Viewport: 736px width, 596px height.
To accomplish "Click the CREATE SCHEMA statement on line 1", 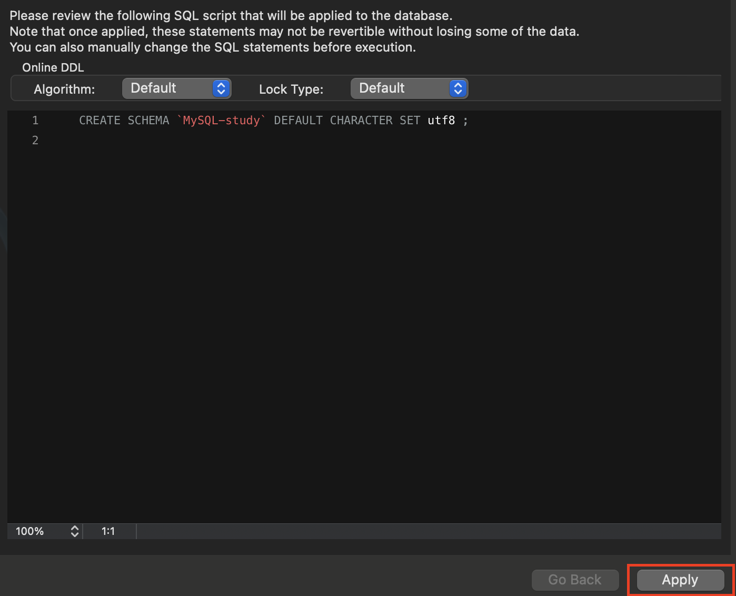I will click(x=274, y=121).
